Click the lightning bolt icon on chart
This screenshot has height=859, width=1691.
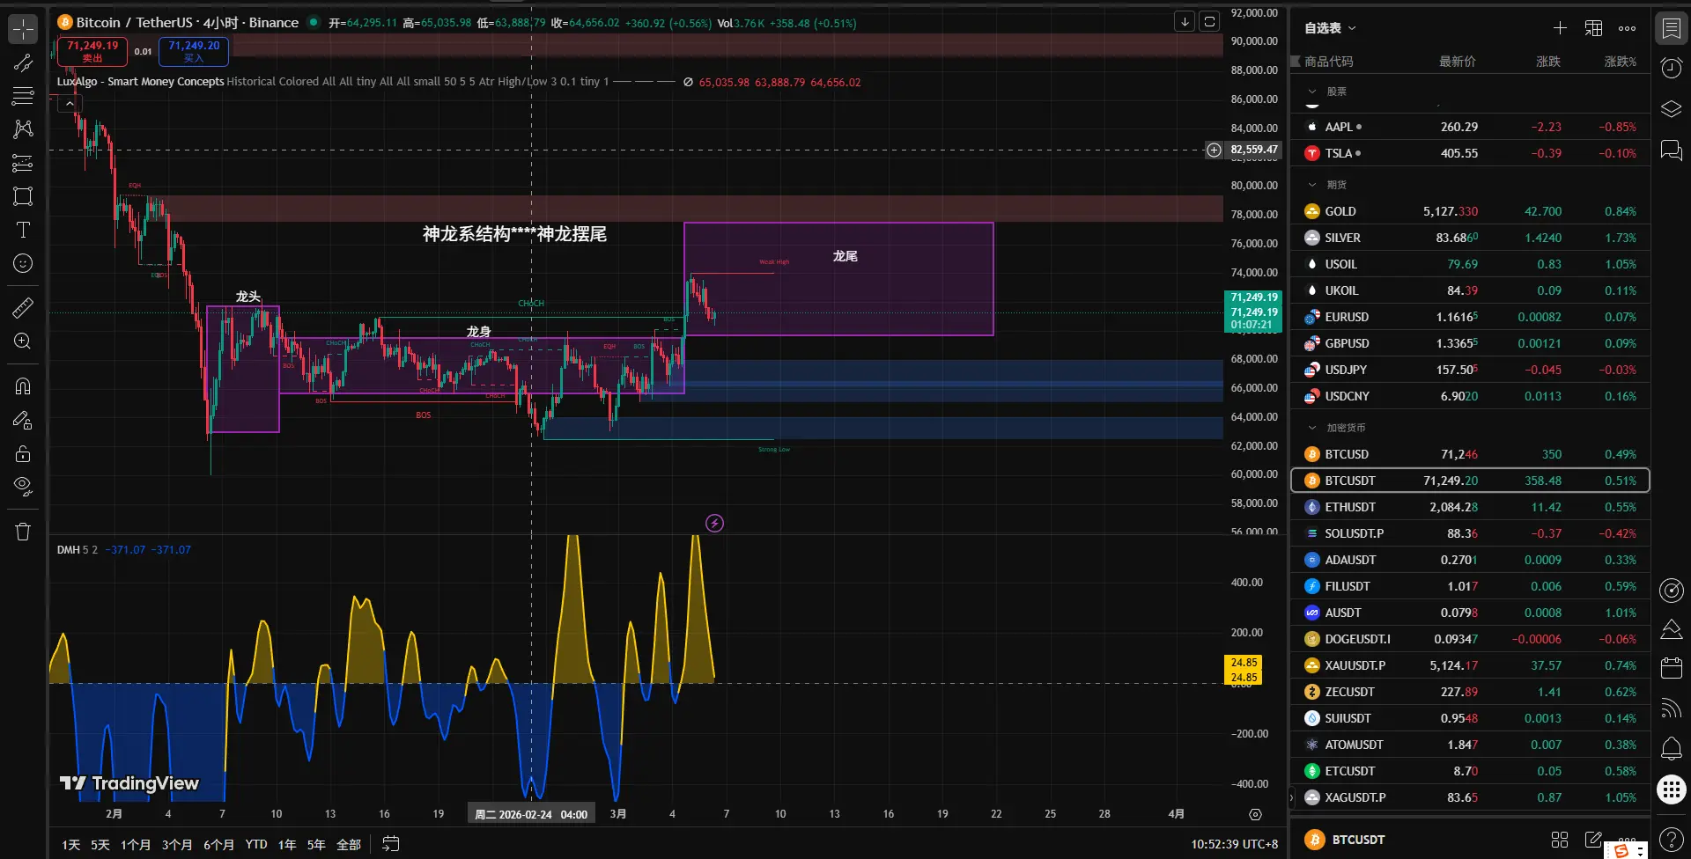click(714, 524)
